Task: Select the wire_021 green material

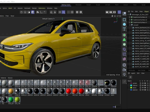Action: [11, 100]
